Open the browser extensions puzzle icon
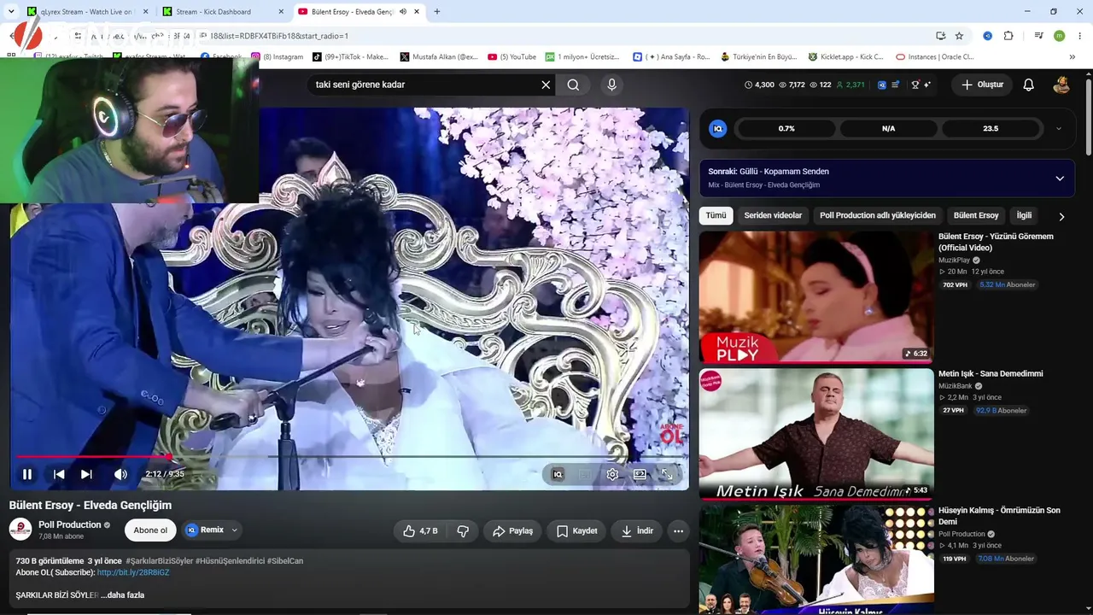This screenshot has width=1093, height=615. (x=1008, y=36)
